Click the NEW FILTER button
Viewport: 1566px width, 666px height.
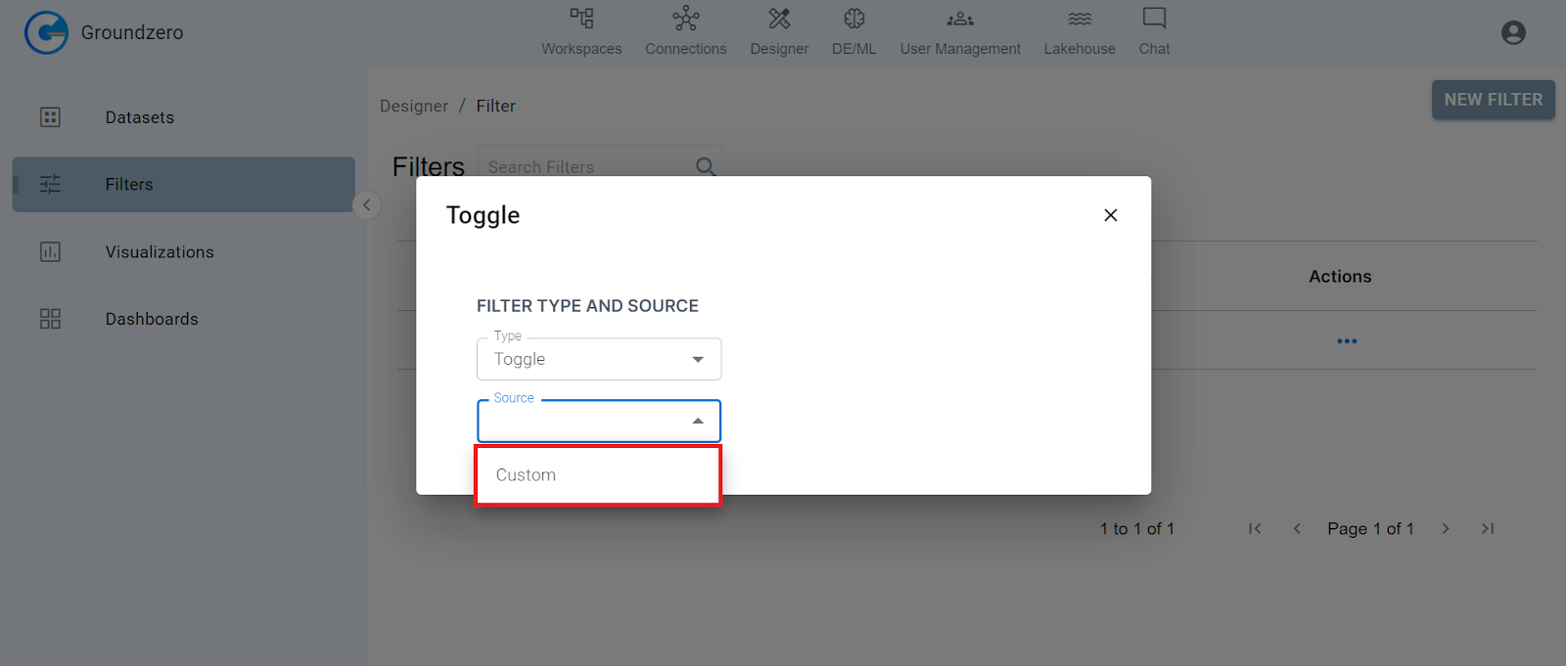tap(1493, 100)
